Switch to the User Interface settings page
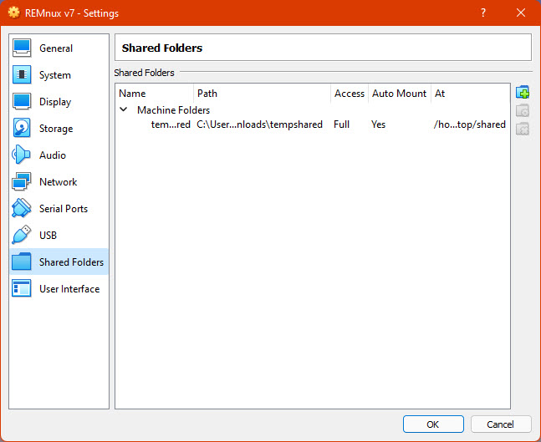This screenshot has width=541, height=442. (x=69, y=289)
